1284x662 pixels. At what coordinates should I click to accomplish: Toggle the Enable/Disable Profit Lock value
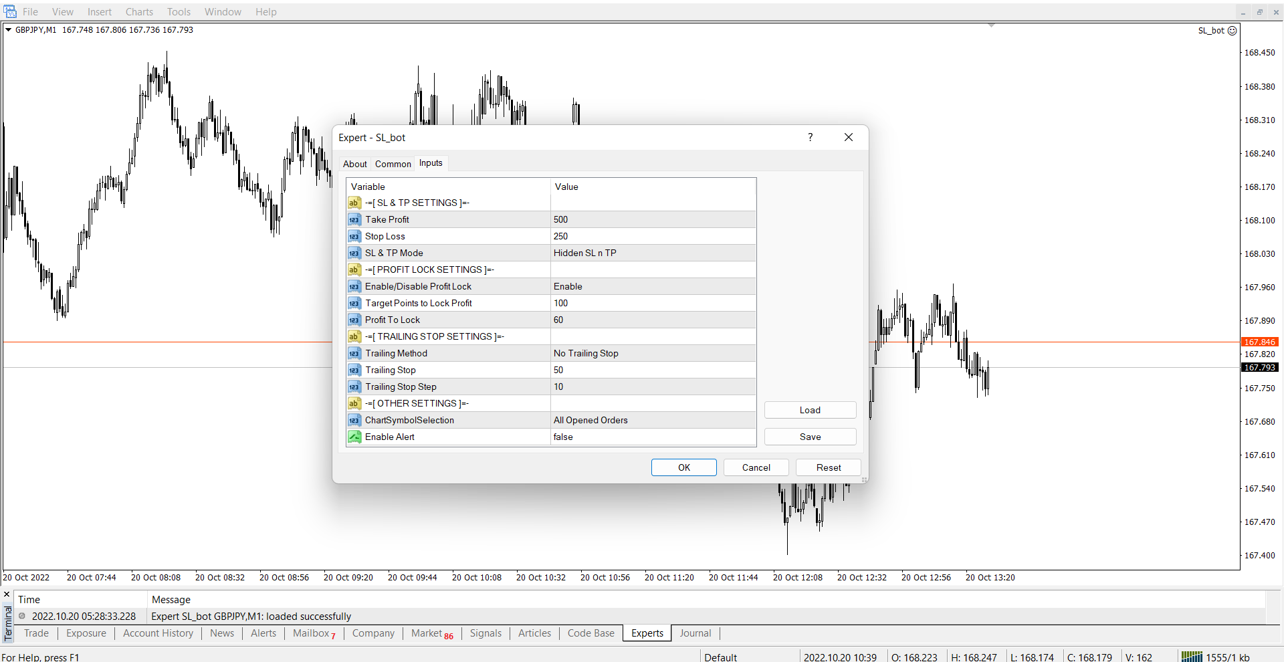click(x=652, y=286)
